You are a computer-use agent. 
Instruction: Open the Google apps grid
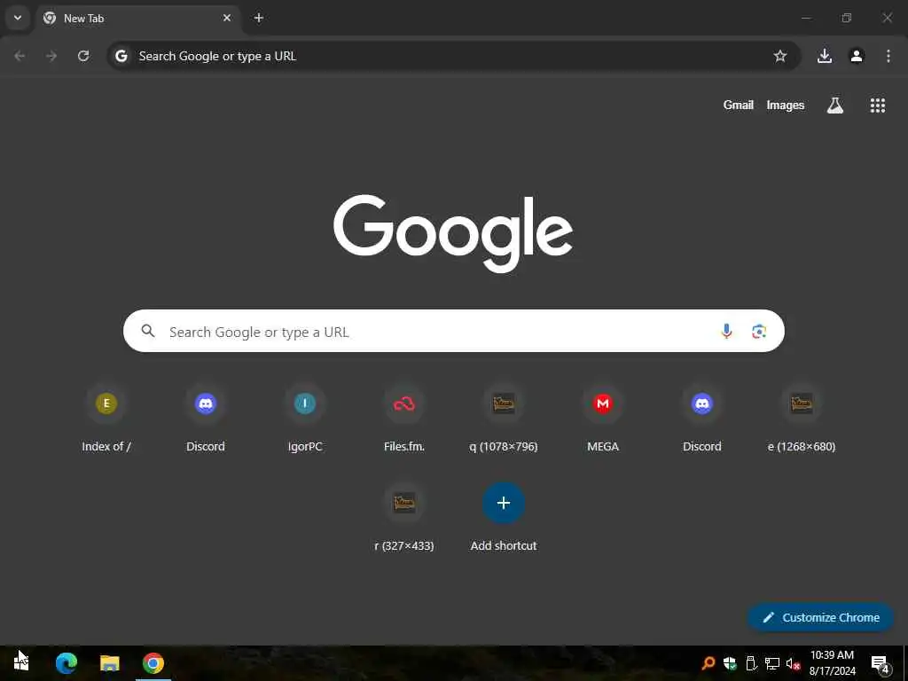pos(878,106)
